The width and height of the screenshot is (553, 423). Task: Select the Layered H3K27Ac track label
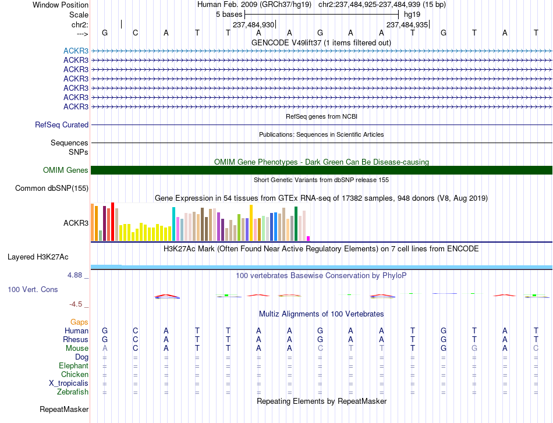tap(38, 257)
